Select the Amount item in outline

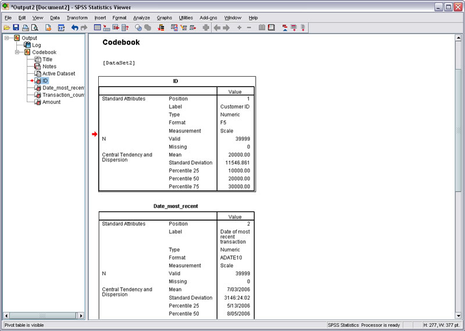pyautogui.click(x=51, y=102)
